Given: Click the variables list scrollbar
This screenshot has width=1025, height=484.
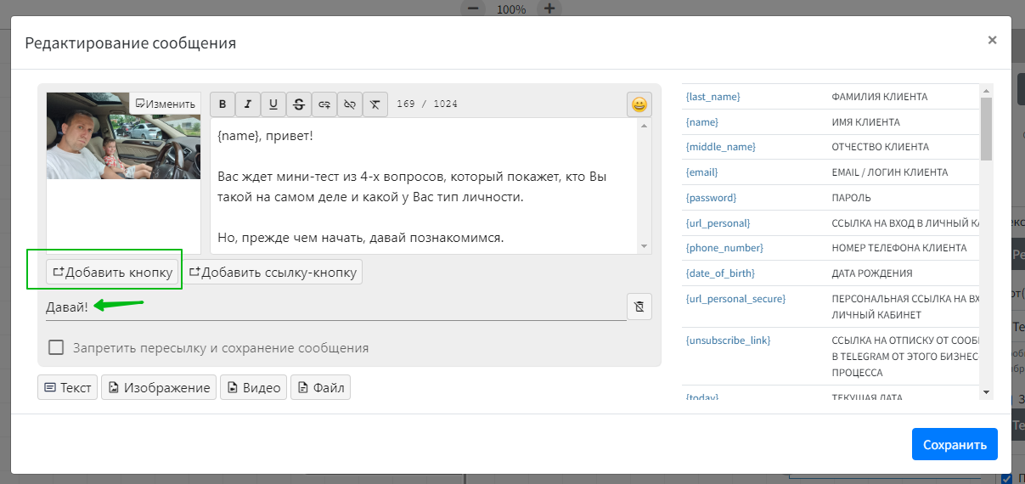Looking at the screenshot, I should [986, 129].
